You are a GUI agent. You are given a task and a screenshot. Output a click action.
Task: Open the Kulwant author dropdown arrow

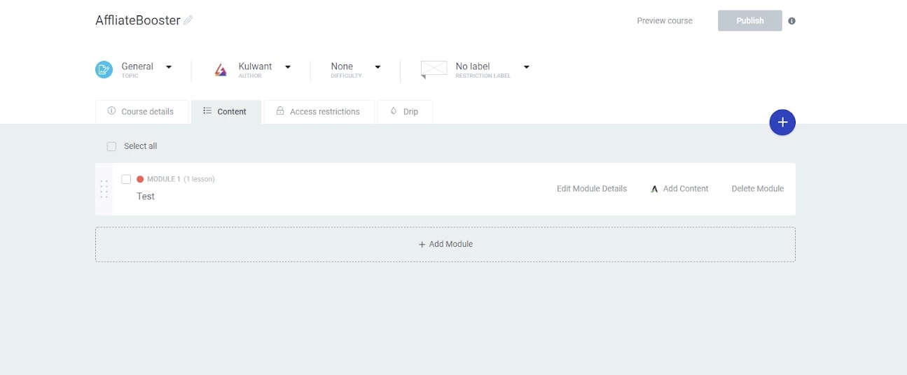pyautogui.click(x=288, y=67)
